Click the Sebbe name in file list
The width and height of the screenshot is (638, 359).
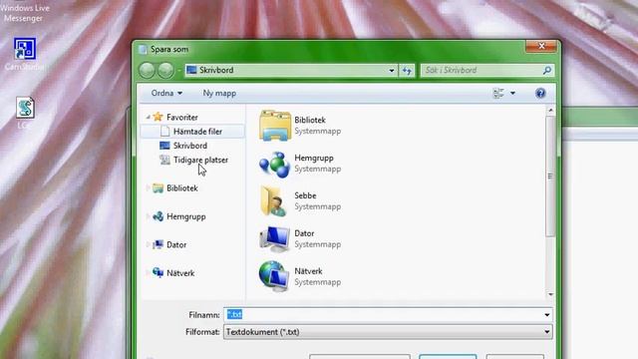click(305, 195)
